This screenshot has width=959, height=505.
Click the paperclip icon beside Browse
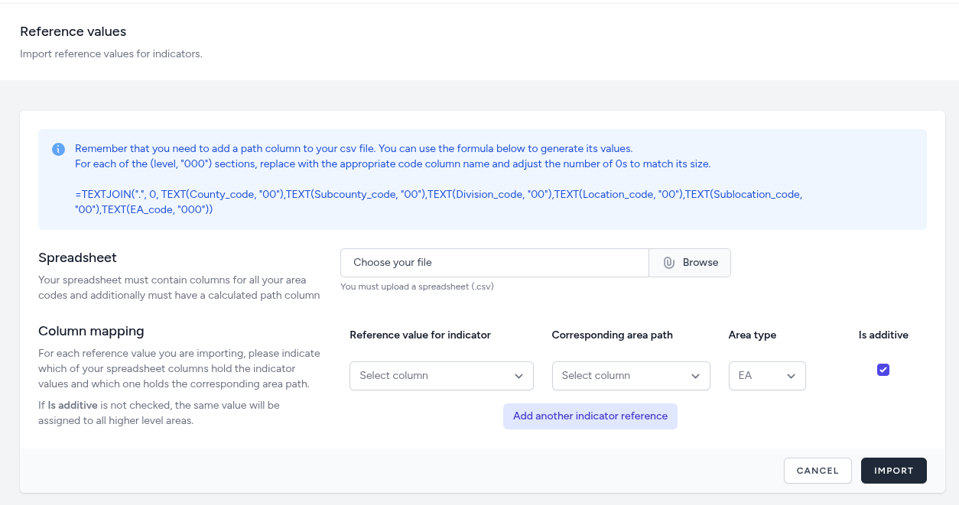[668, 263]
